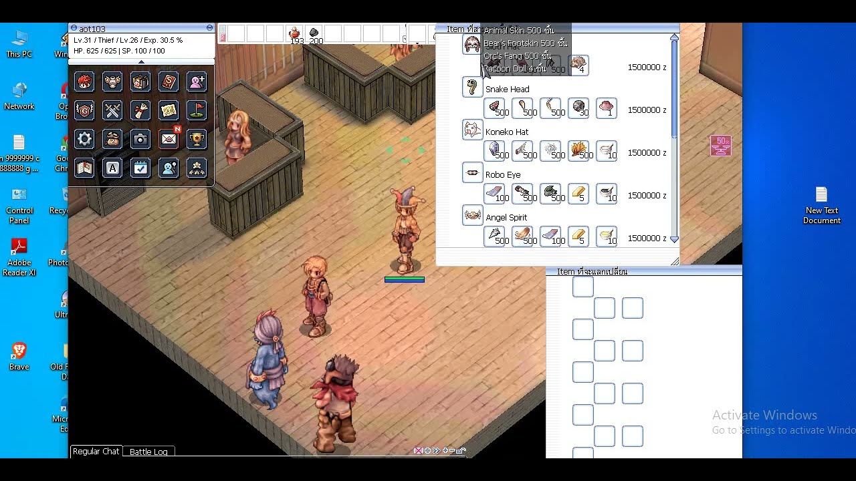This screenshot has width=856, height=481.
Task: Open New Text Document on desktop
Action: click(821, 206)
